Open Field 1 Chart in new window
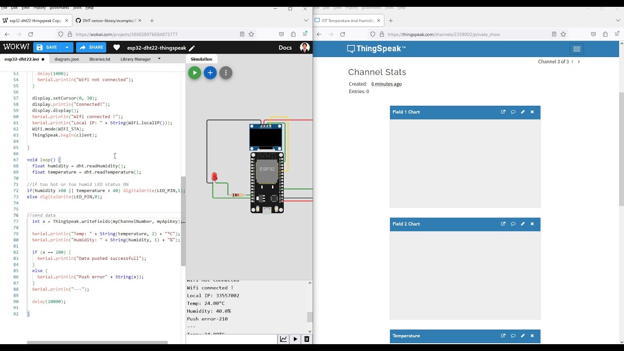Viewport: 624px width, 351px height. 503,112
